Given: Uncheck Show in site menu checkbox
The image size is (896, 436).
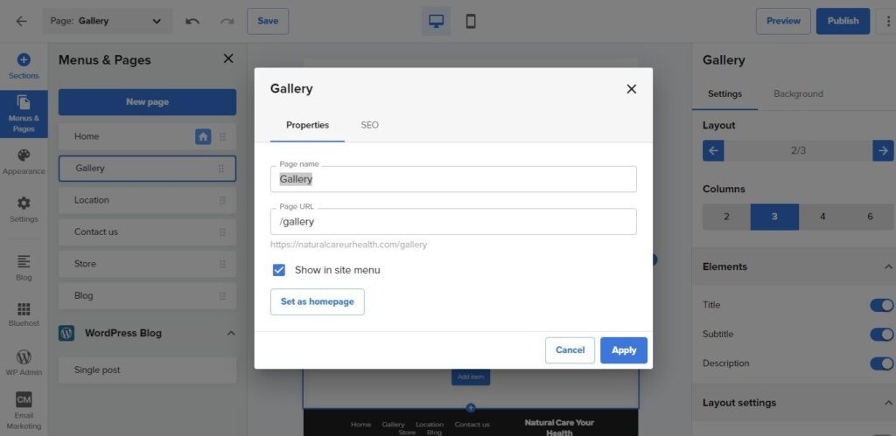Looking at the screenshot, I should tap(279, 270).
